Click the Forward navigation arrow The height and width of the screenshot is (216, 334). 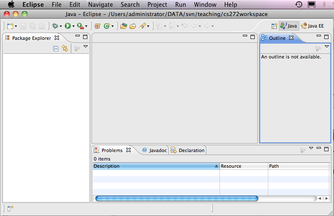click(x=206, y=26)
